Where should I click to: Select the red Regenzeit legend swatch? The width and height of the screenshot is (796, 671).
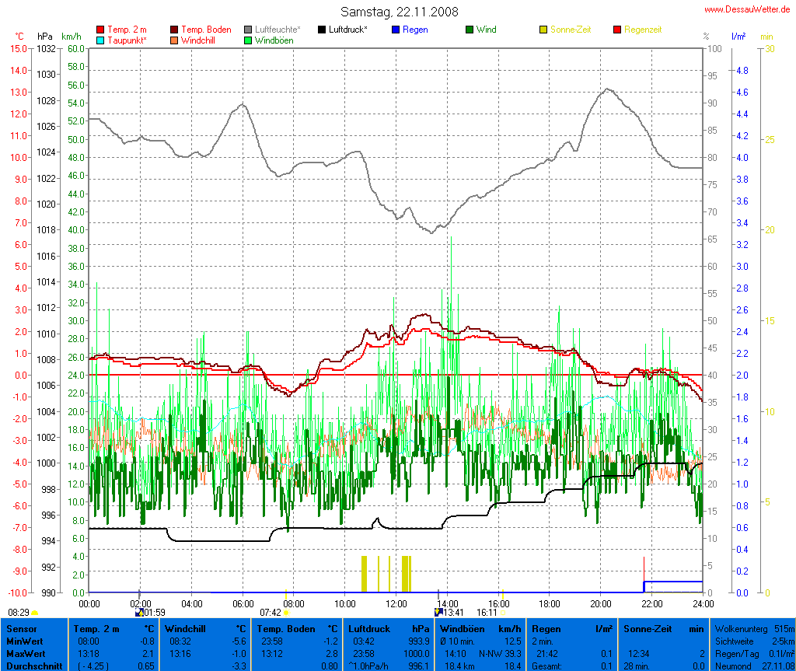click(617, 30)
